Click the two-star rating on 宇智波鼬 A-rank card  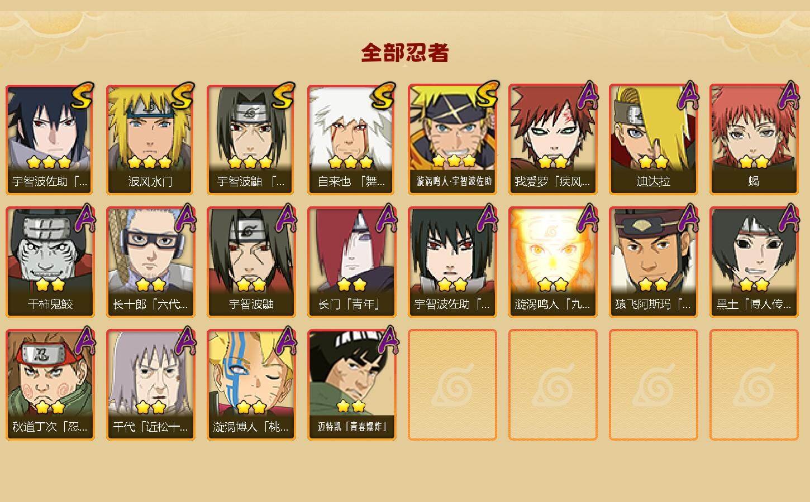point(251,284)
